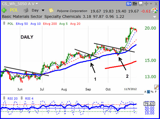Click the 50.00 RSI axis label
This screenshot has height=119, width=160.
coord(149,108)
